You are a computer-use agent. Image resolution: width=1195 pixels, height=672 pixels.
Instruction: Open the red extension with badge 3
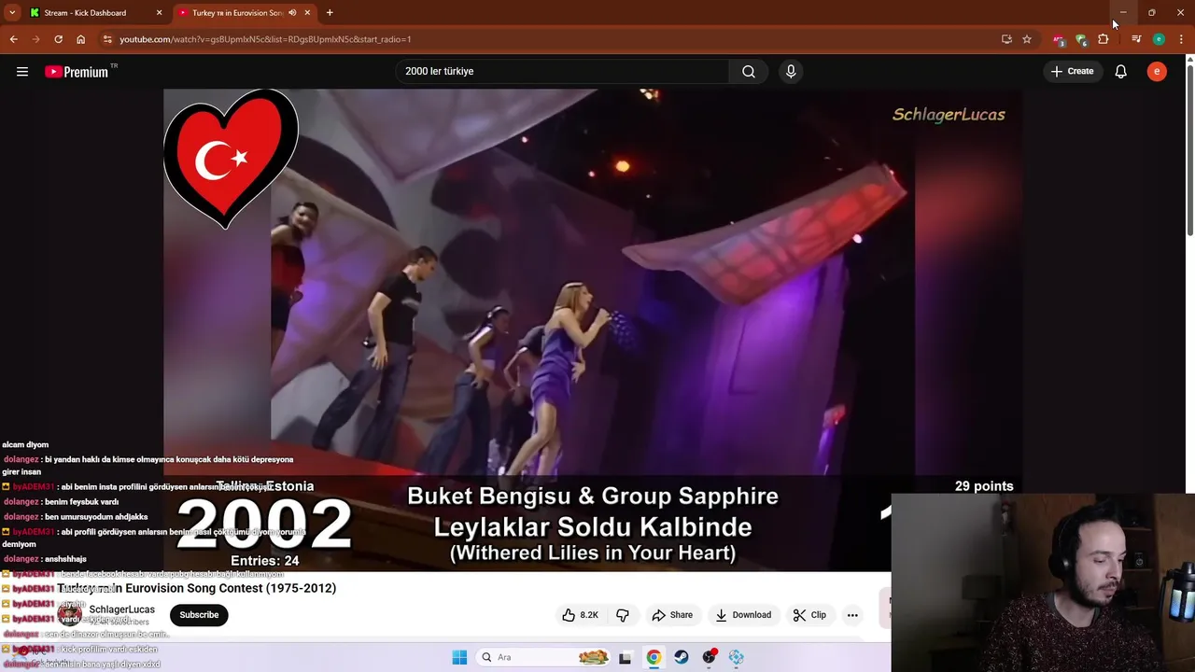pyautogui.click(x=1058, y=39)
